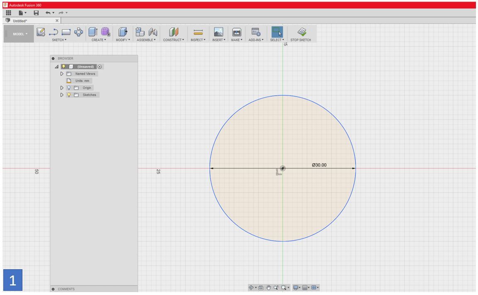
Task: Expand the COMMENTS panel
Action: [x=53, y=289]
